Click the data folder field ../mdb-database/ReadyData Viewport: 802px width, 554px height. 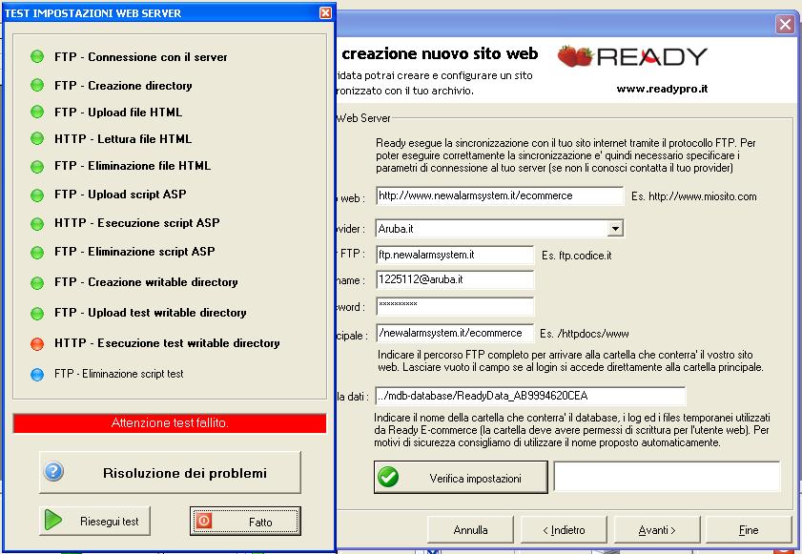point(530,396)
